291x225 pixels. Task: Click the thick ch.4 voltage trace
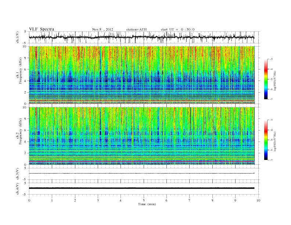(141, 188)
